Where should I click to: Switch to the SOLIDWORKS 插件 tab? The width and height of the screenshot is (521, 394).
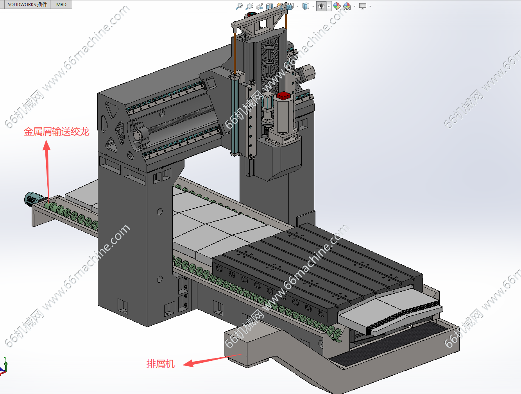27,5
